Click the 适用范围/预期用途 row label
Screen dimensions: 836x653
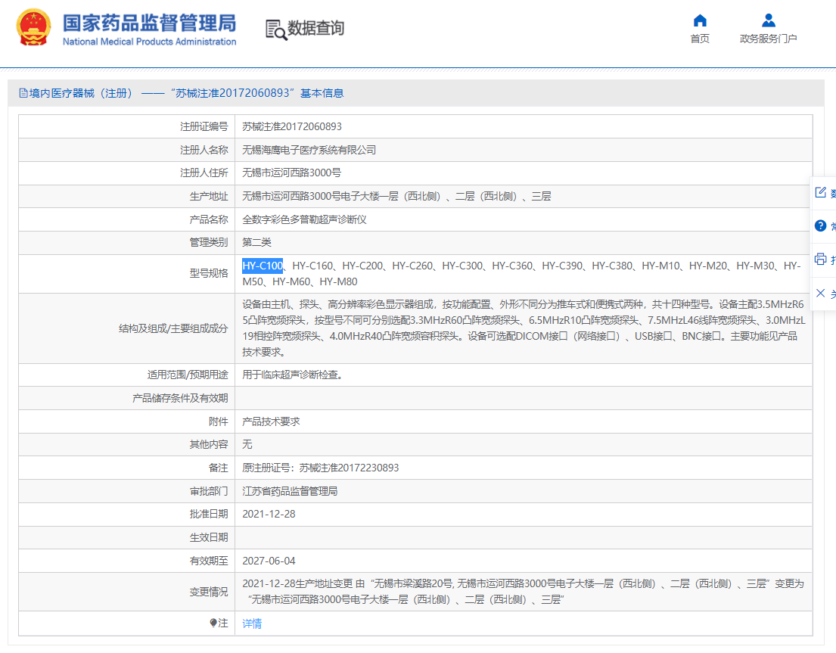coord(188,375)
